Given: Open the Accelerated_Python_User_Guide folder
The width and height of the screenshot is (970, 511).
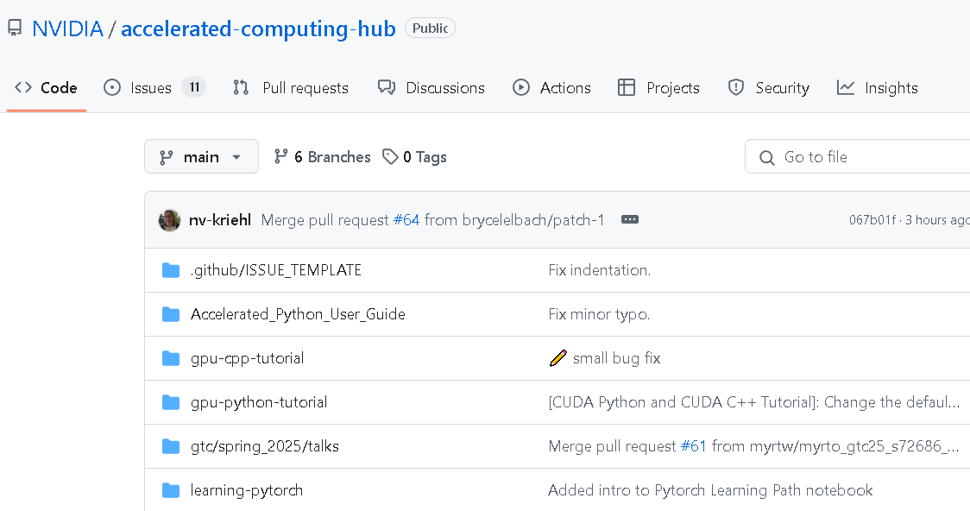Looking at the screenshot, I should (x=298, y=314).
